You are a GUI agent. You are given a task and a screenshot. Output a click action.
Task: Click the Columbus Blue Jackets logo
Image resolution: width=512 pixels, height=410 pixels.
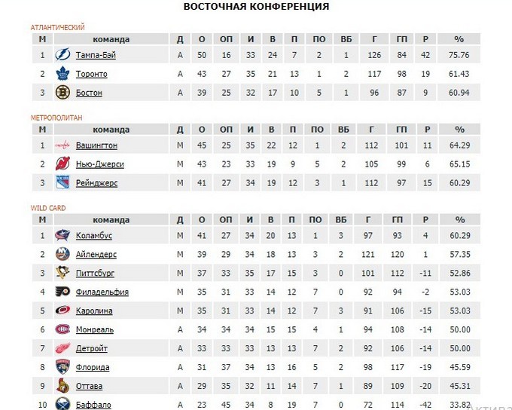62,236
